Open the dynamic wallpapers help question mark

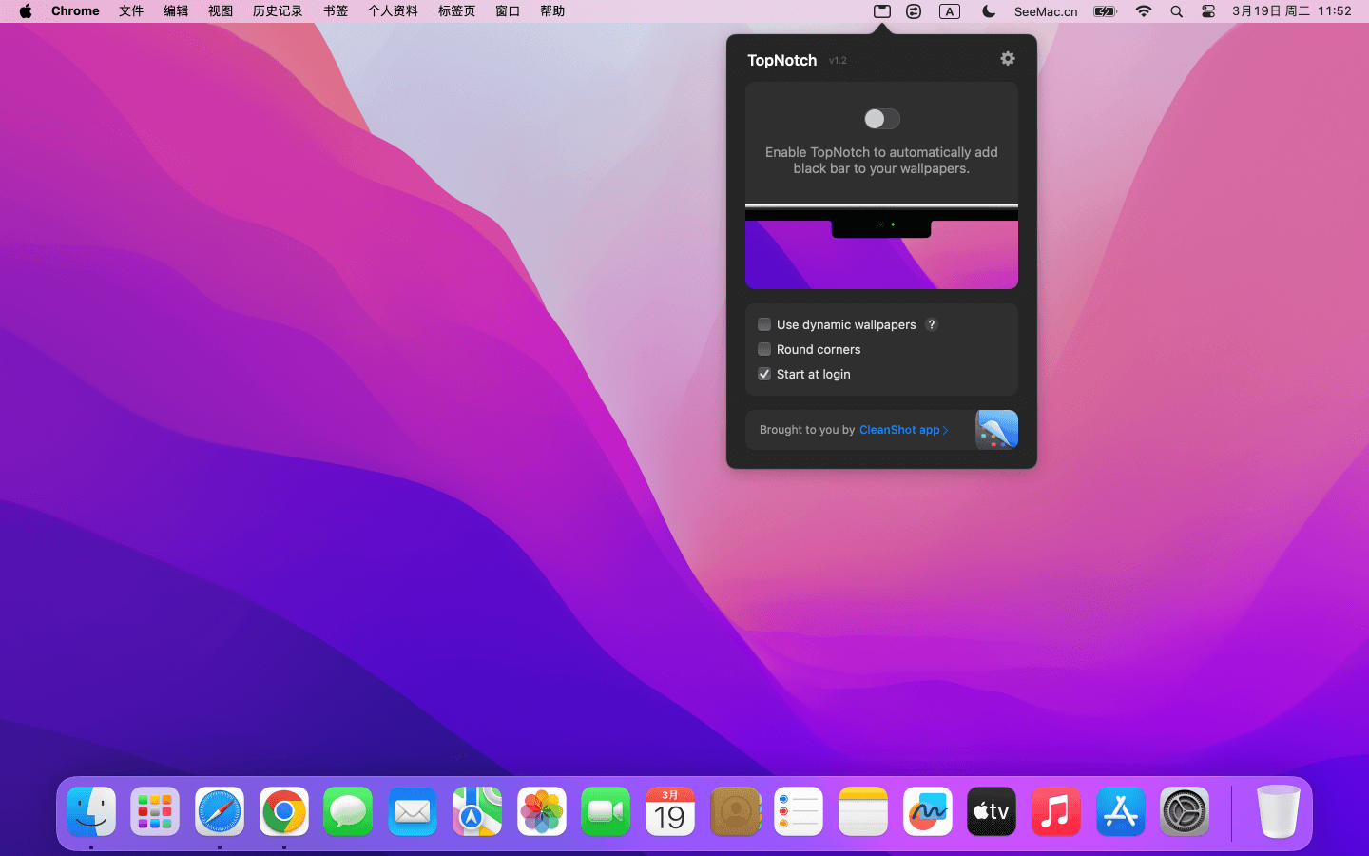[x=932, y=324]
